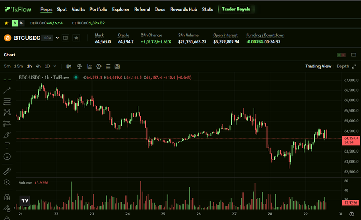Image resolution: width=361 pixels, height=220 pixels.
Task: Click the Oracle price label
Action: point(123,35)
